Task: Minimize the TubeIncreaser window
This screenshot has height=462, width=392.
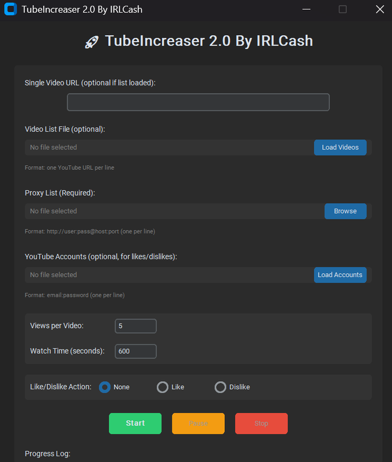Action: (307, 9)
